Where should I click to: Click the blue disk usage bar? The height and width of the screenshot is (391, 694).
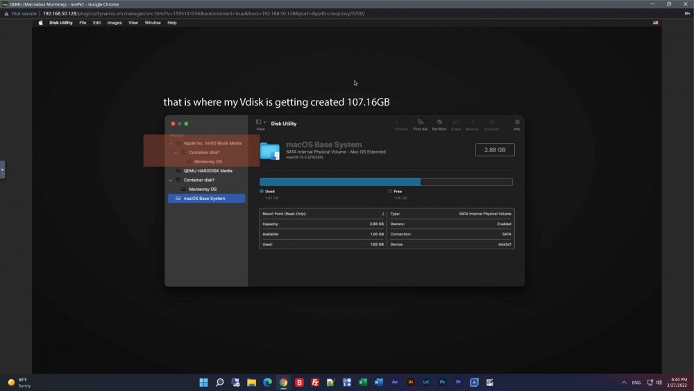click(x=339, y=182)
